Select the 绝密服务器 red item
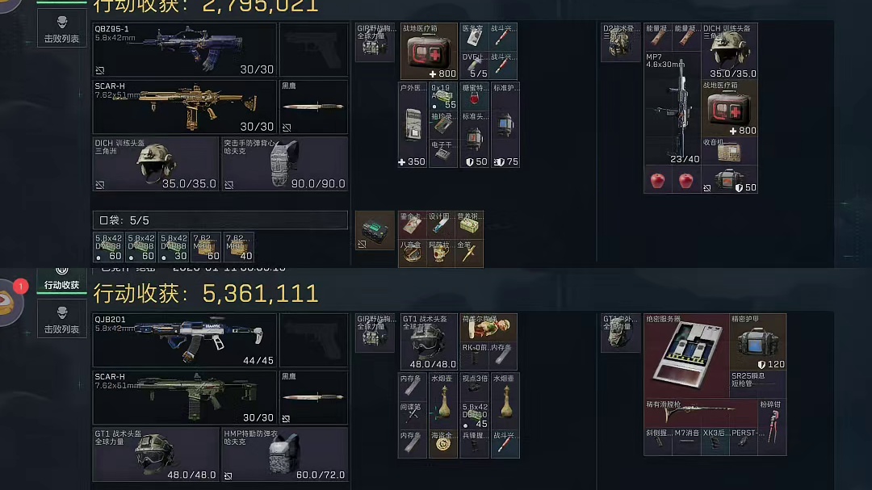The width and height of the screenshot is (872, 490). coord(686,356)
